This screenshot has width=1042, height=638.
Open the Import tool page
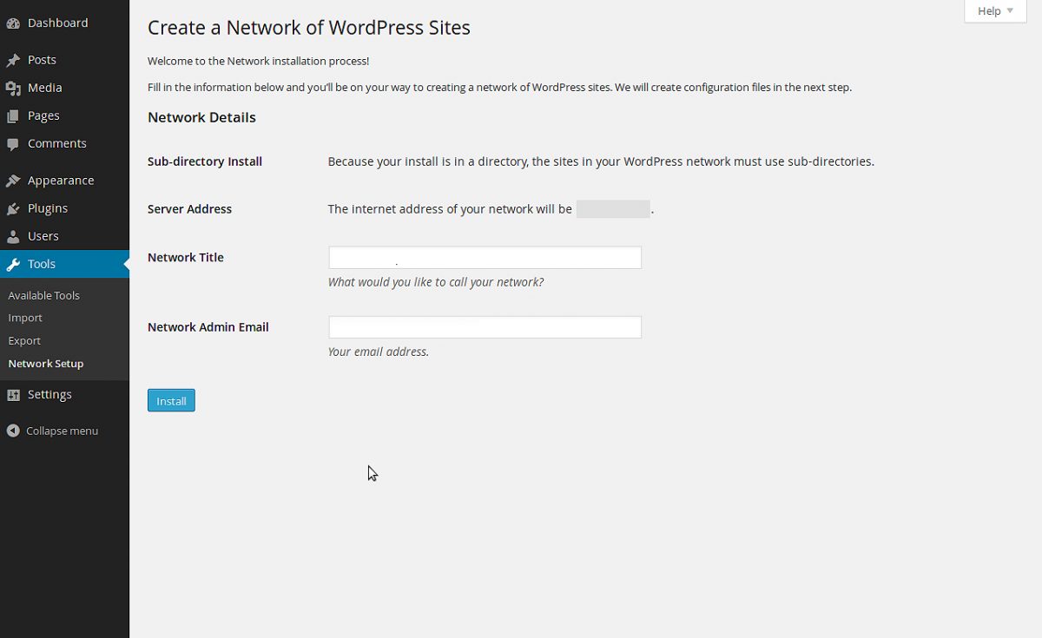coord(24,317)
